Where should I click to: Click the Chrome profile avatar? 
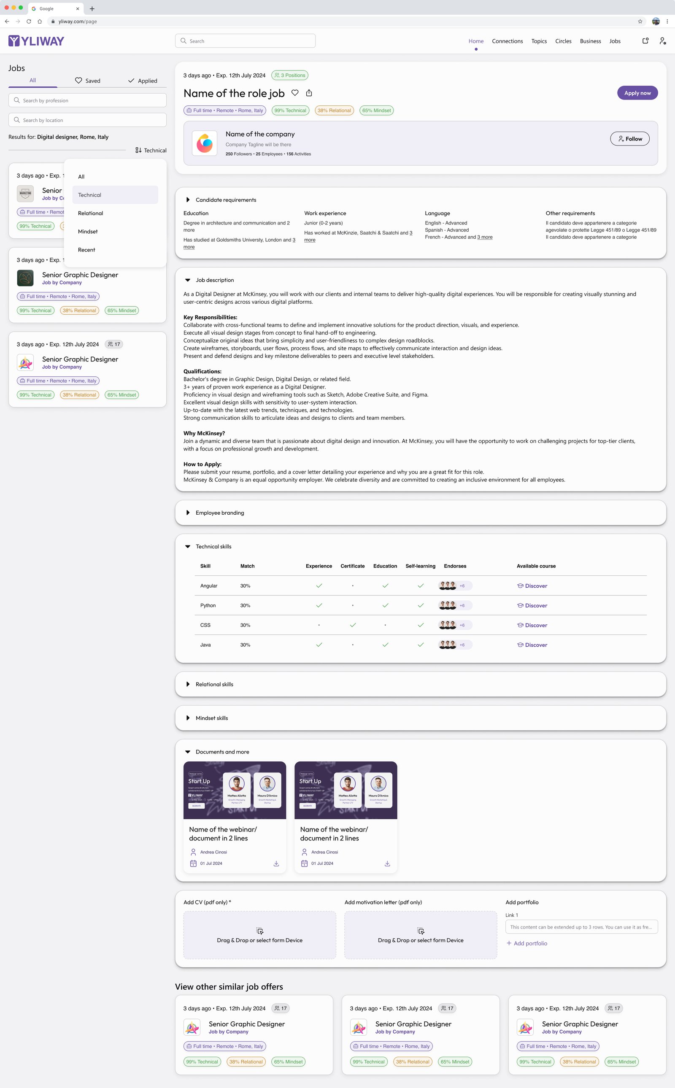point(656,22)
